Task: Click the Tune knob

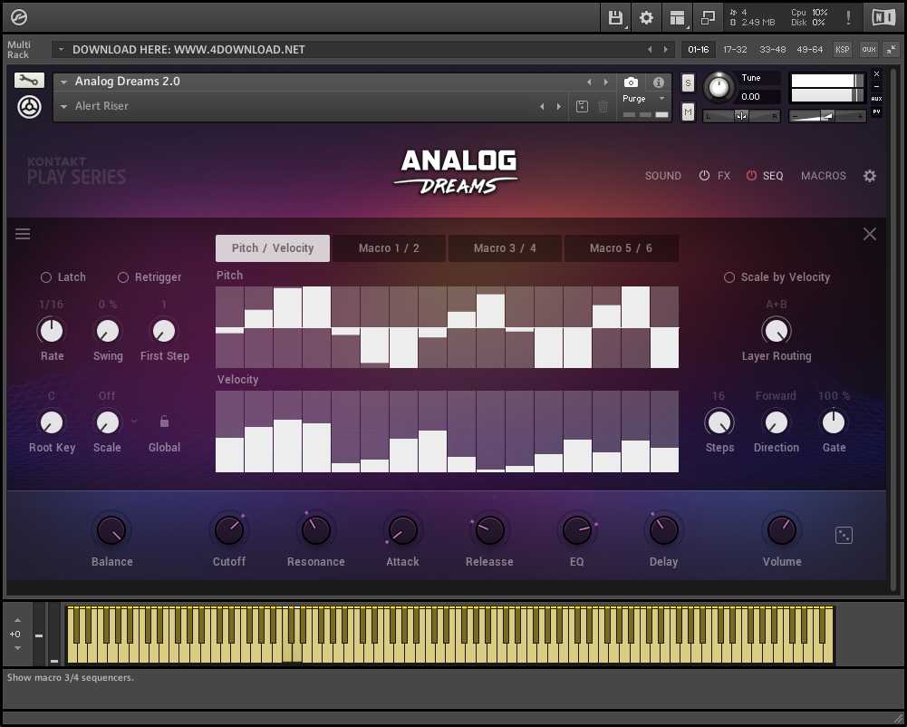Action: tap(719, 87)
